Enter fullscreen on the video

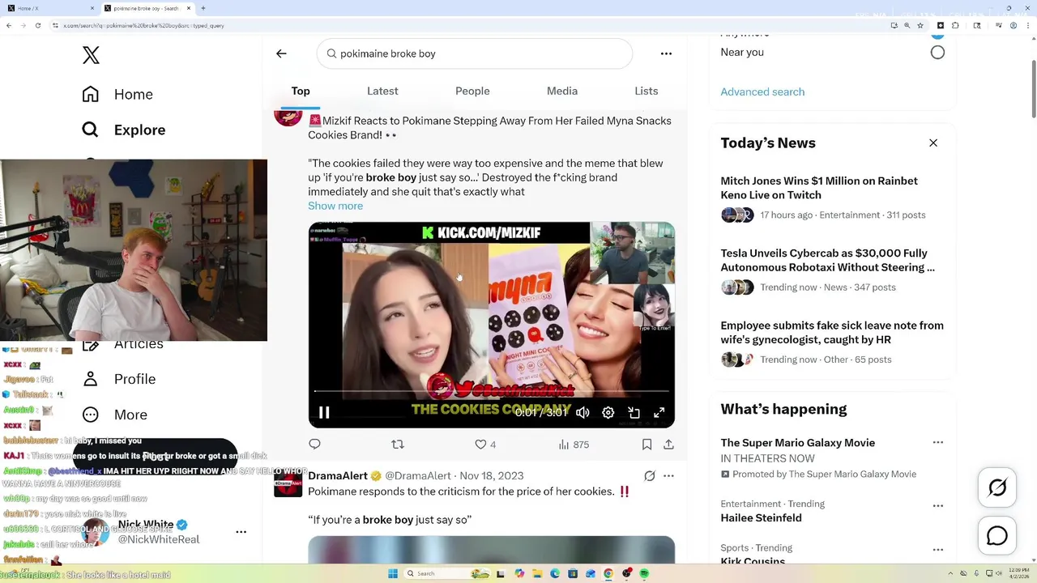point(659,413)
